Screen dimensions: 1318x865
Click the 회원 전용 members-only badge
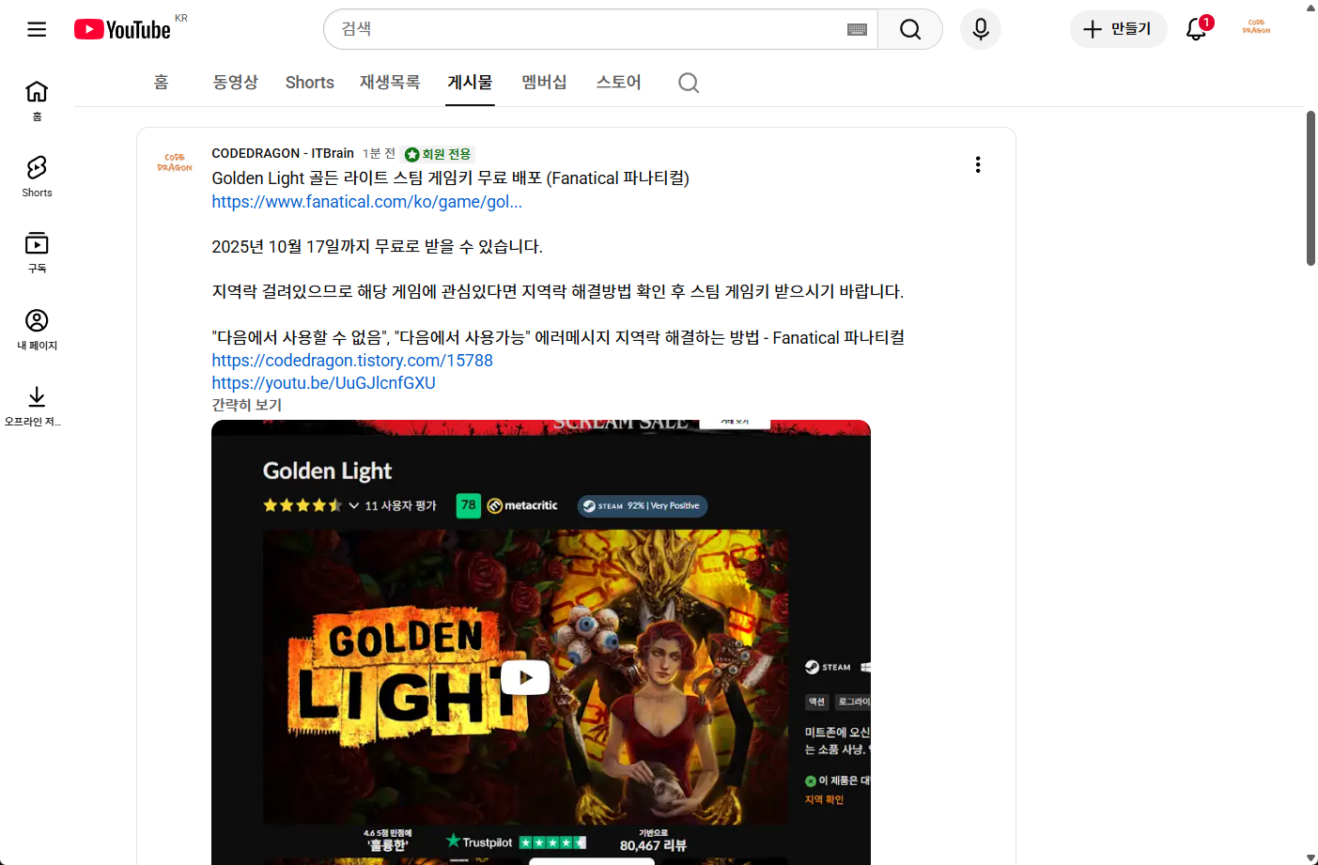point(438,154)
